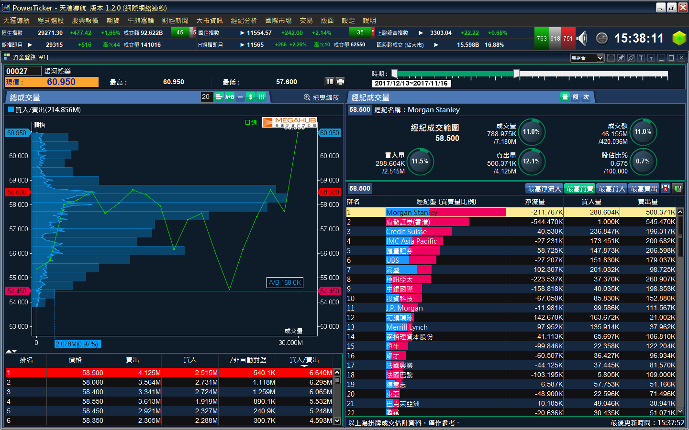The height and width of the screenshot is (430, 689).
Task: Click the green horizontal bars chart icon
Action: [x=219, y=97]
